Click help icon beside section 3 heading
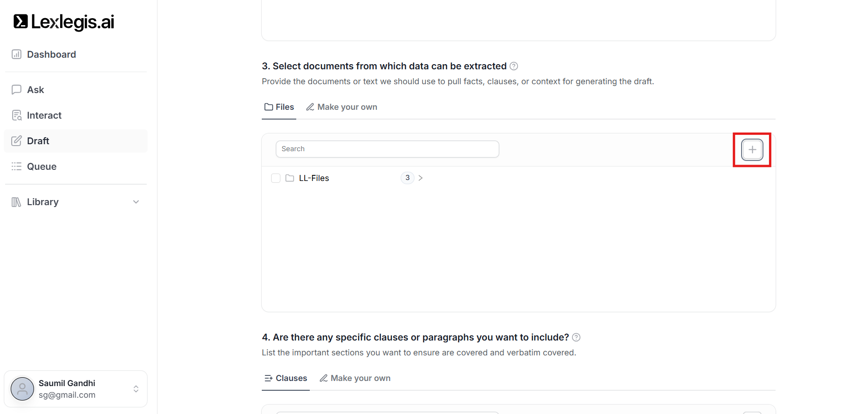865x414 pixels. coord(514,66)
